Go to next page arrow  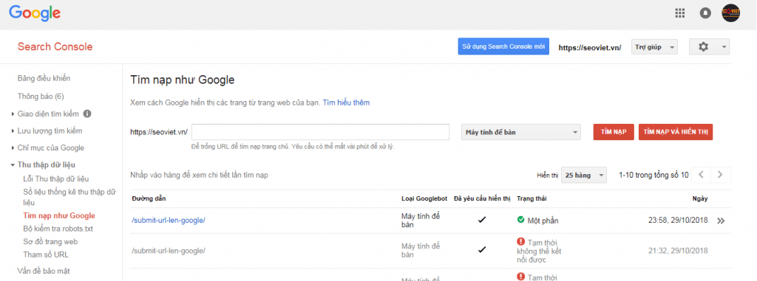click(x=720, y=175)
